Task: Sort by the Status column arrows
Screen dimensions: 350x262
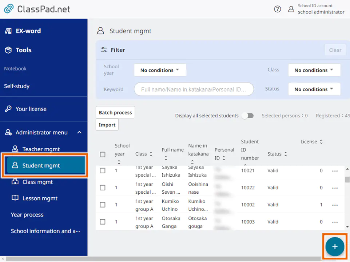Action: [x=286, y=154]
